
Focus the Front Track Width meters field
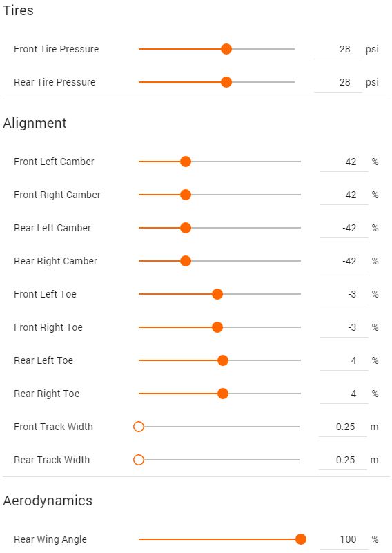pyautogui.click(x=343, y=427)
